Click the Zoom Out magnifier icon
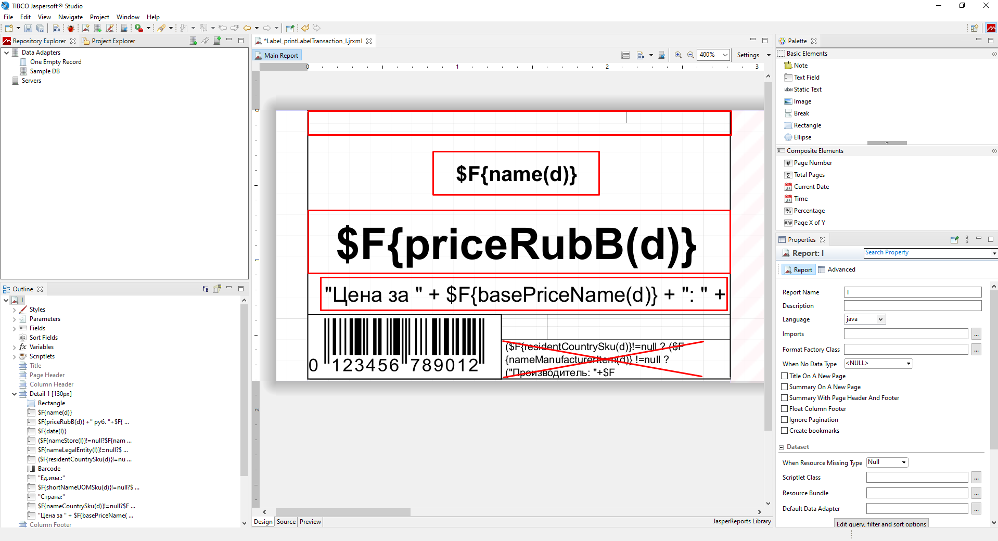Screen dimensions: 998x541 click(x=690, y=55)
